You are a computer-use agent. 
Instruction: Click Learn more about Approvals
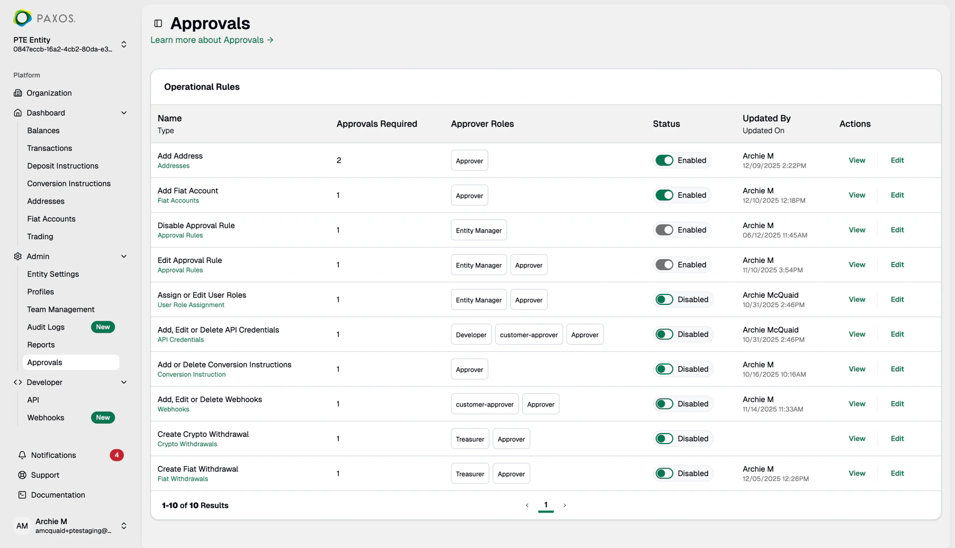(x=212, y=40)
